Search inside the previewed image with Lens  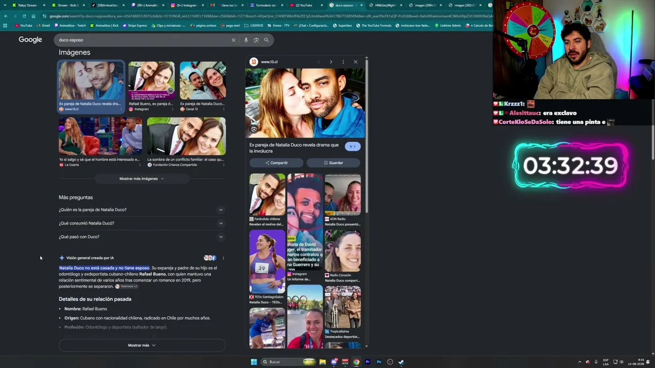click(x=254, y=129)
